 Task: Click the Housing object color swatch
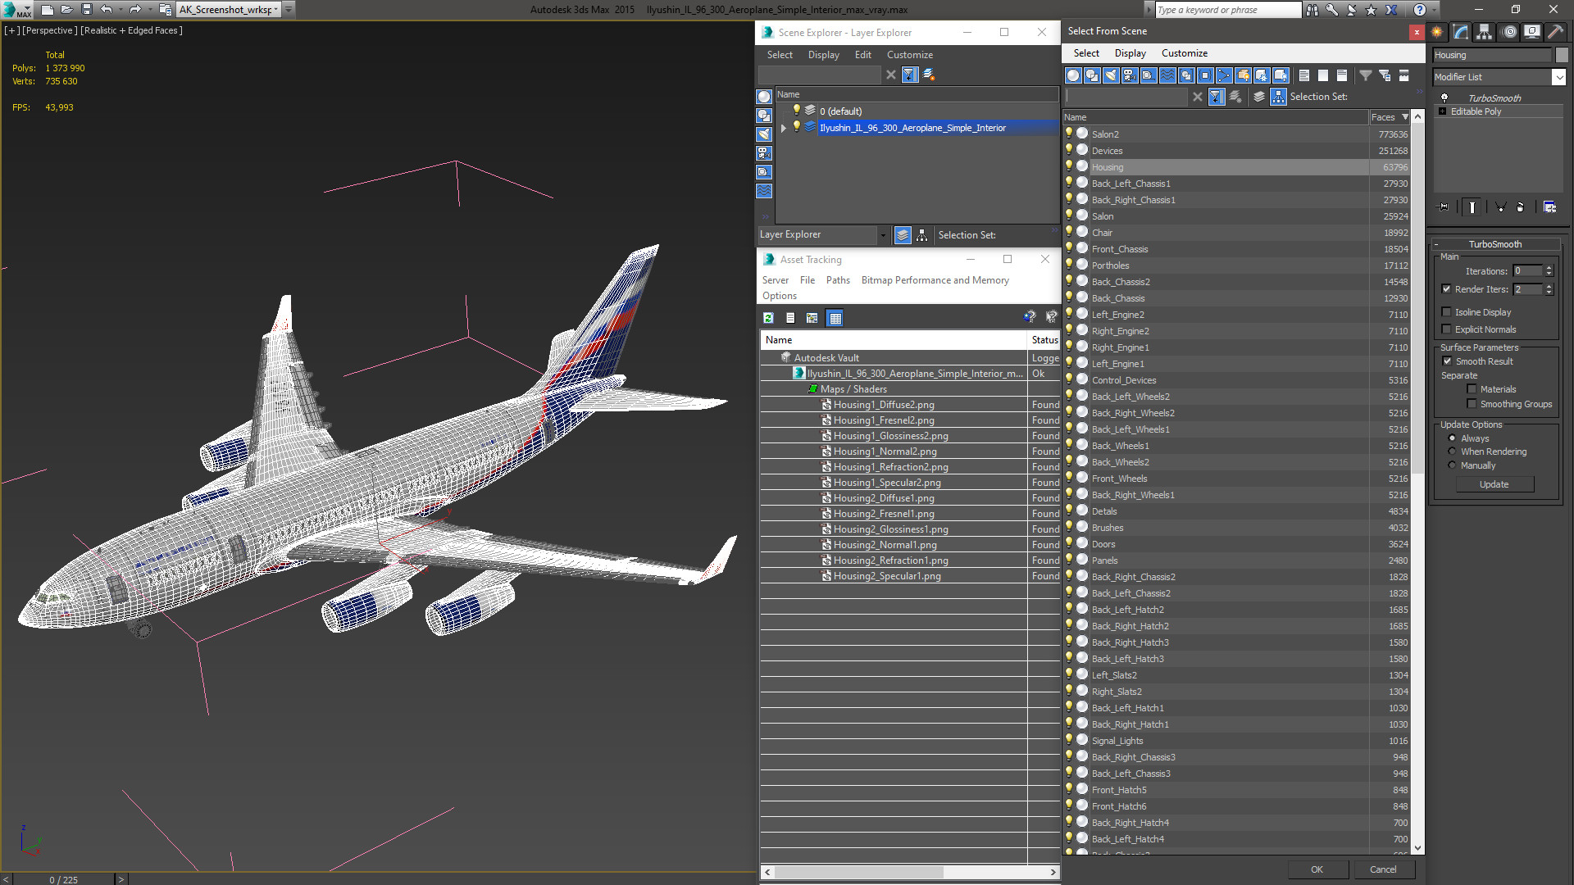click(1561, 55)
